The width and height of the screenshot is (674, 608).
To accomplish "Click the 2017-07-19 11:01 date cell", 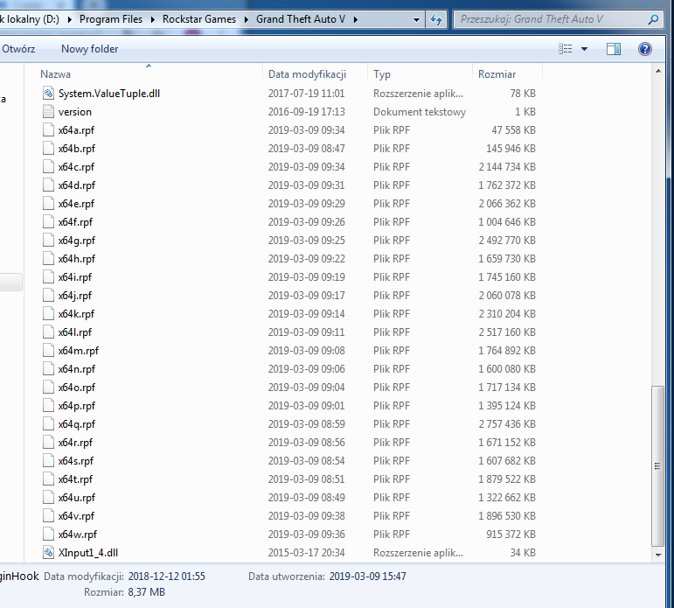I will (306, 94).
